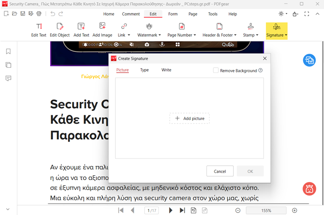The image size is (324, 215).
Task: Click the Save As icon
Action: (31, 14)
